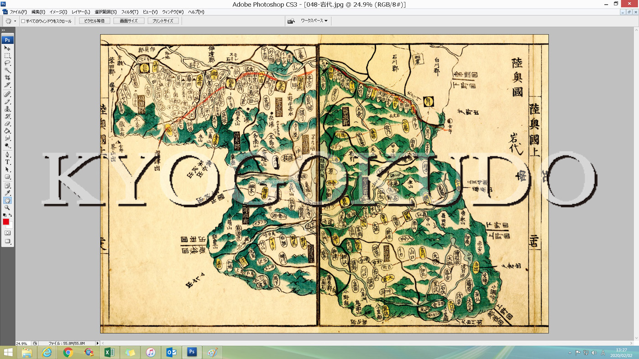Image resolution: width=639 pixels, height=359 pixels.
Task: Select the Type tool
Action: point(7,162)
